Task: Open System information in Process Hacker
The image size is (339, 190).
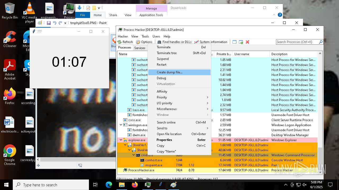Action: [211, 42]
